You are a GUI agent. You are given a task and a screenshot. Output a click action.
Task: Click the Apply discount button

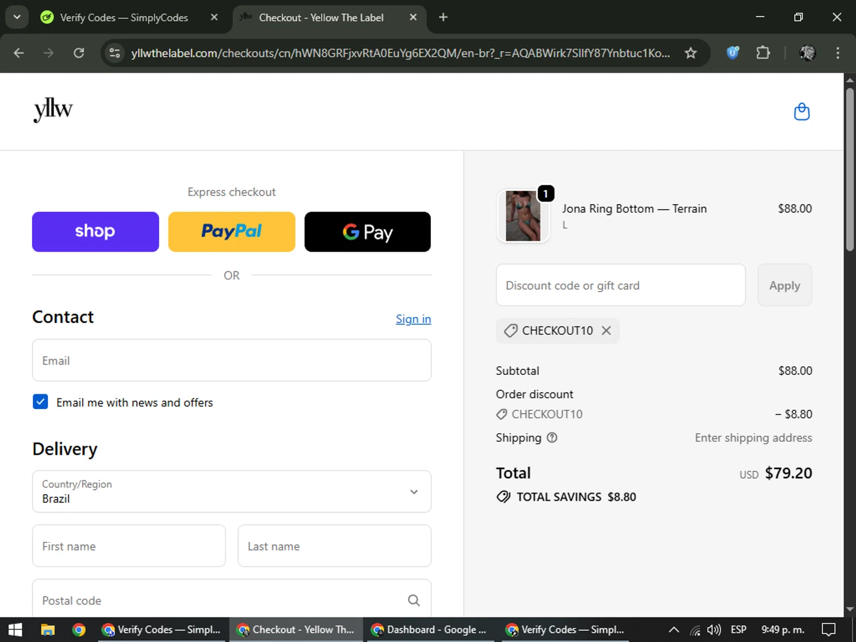pos(785,285)
